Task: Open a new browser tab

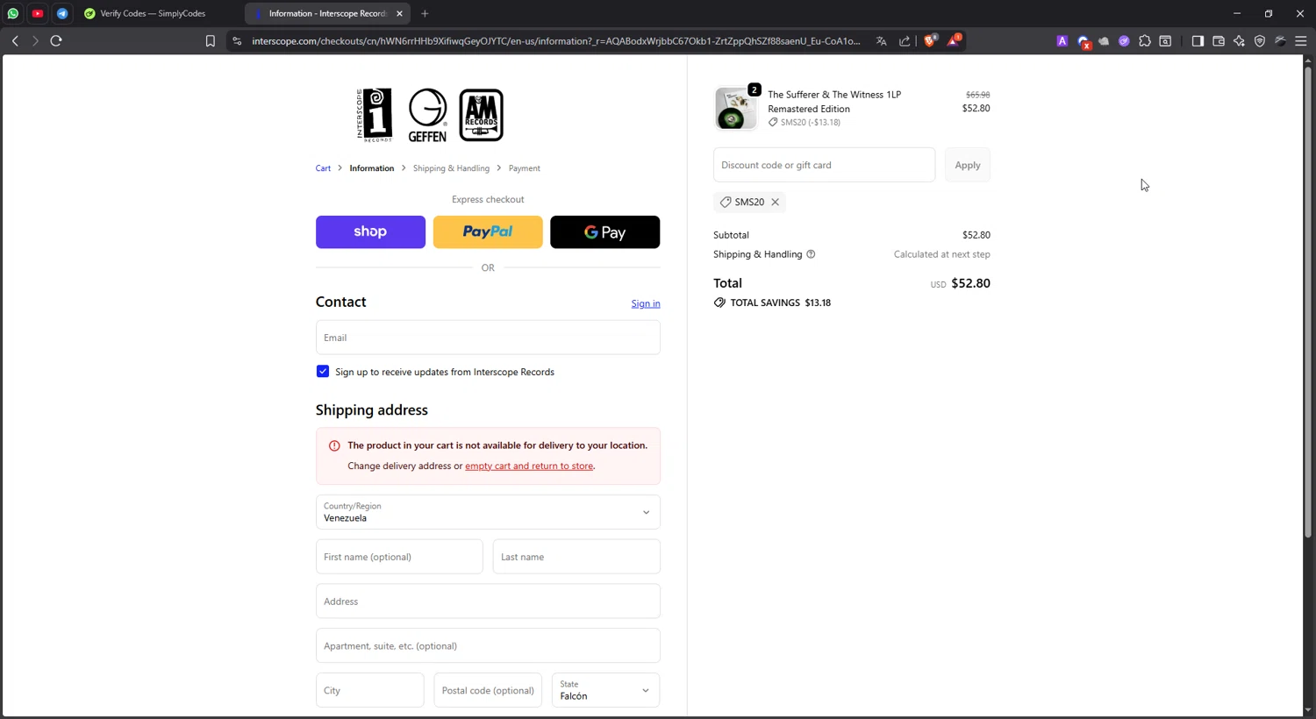Action: click(425, 13)
